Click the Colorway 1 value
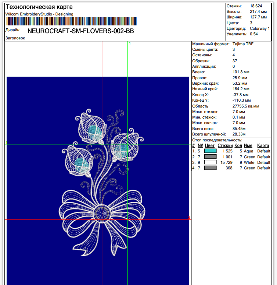Screen dimensions: 277x285 pyautogui.click(x=260, y=28)
